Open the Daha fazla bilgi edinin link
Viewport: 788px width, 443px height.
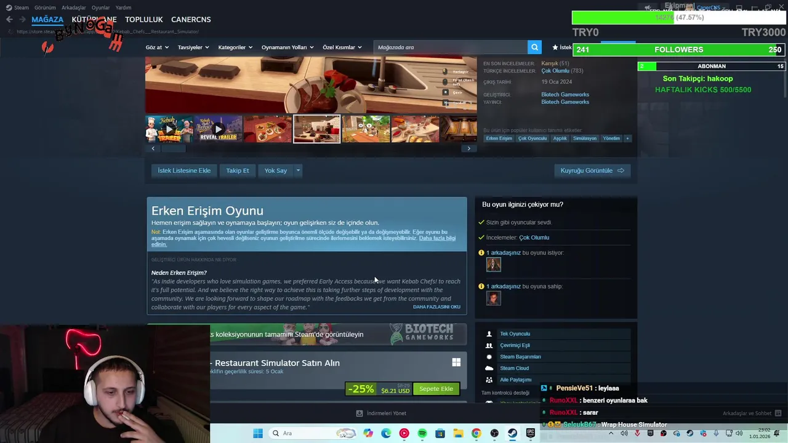point(304,241)
